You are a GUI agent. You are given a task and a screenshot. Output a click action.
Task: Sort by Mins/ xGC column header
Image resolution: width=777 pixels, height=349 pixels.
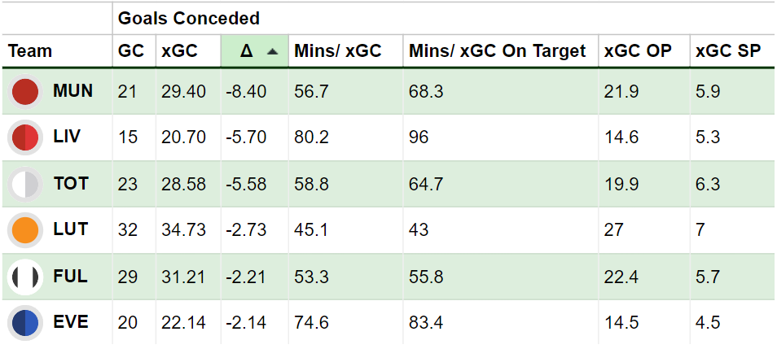pos(337,51)
